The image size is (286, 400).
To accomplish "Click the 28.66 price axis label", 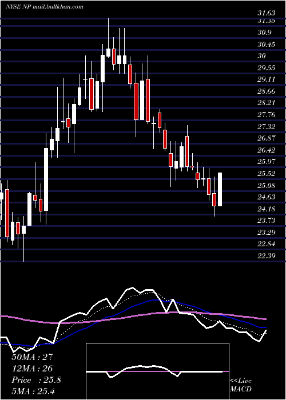I will [x=267, y=91].
